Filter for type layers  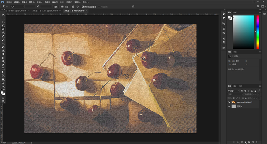click(x=249, y=91)
